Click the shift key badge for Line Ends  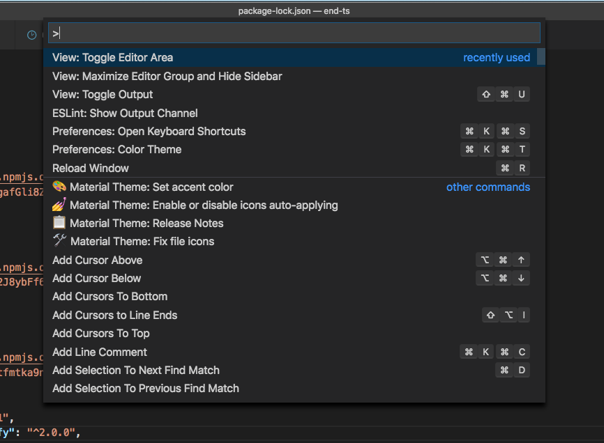490,315
